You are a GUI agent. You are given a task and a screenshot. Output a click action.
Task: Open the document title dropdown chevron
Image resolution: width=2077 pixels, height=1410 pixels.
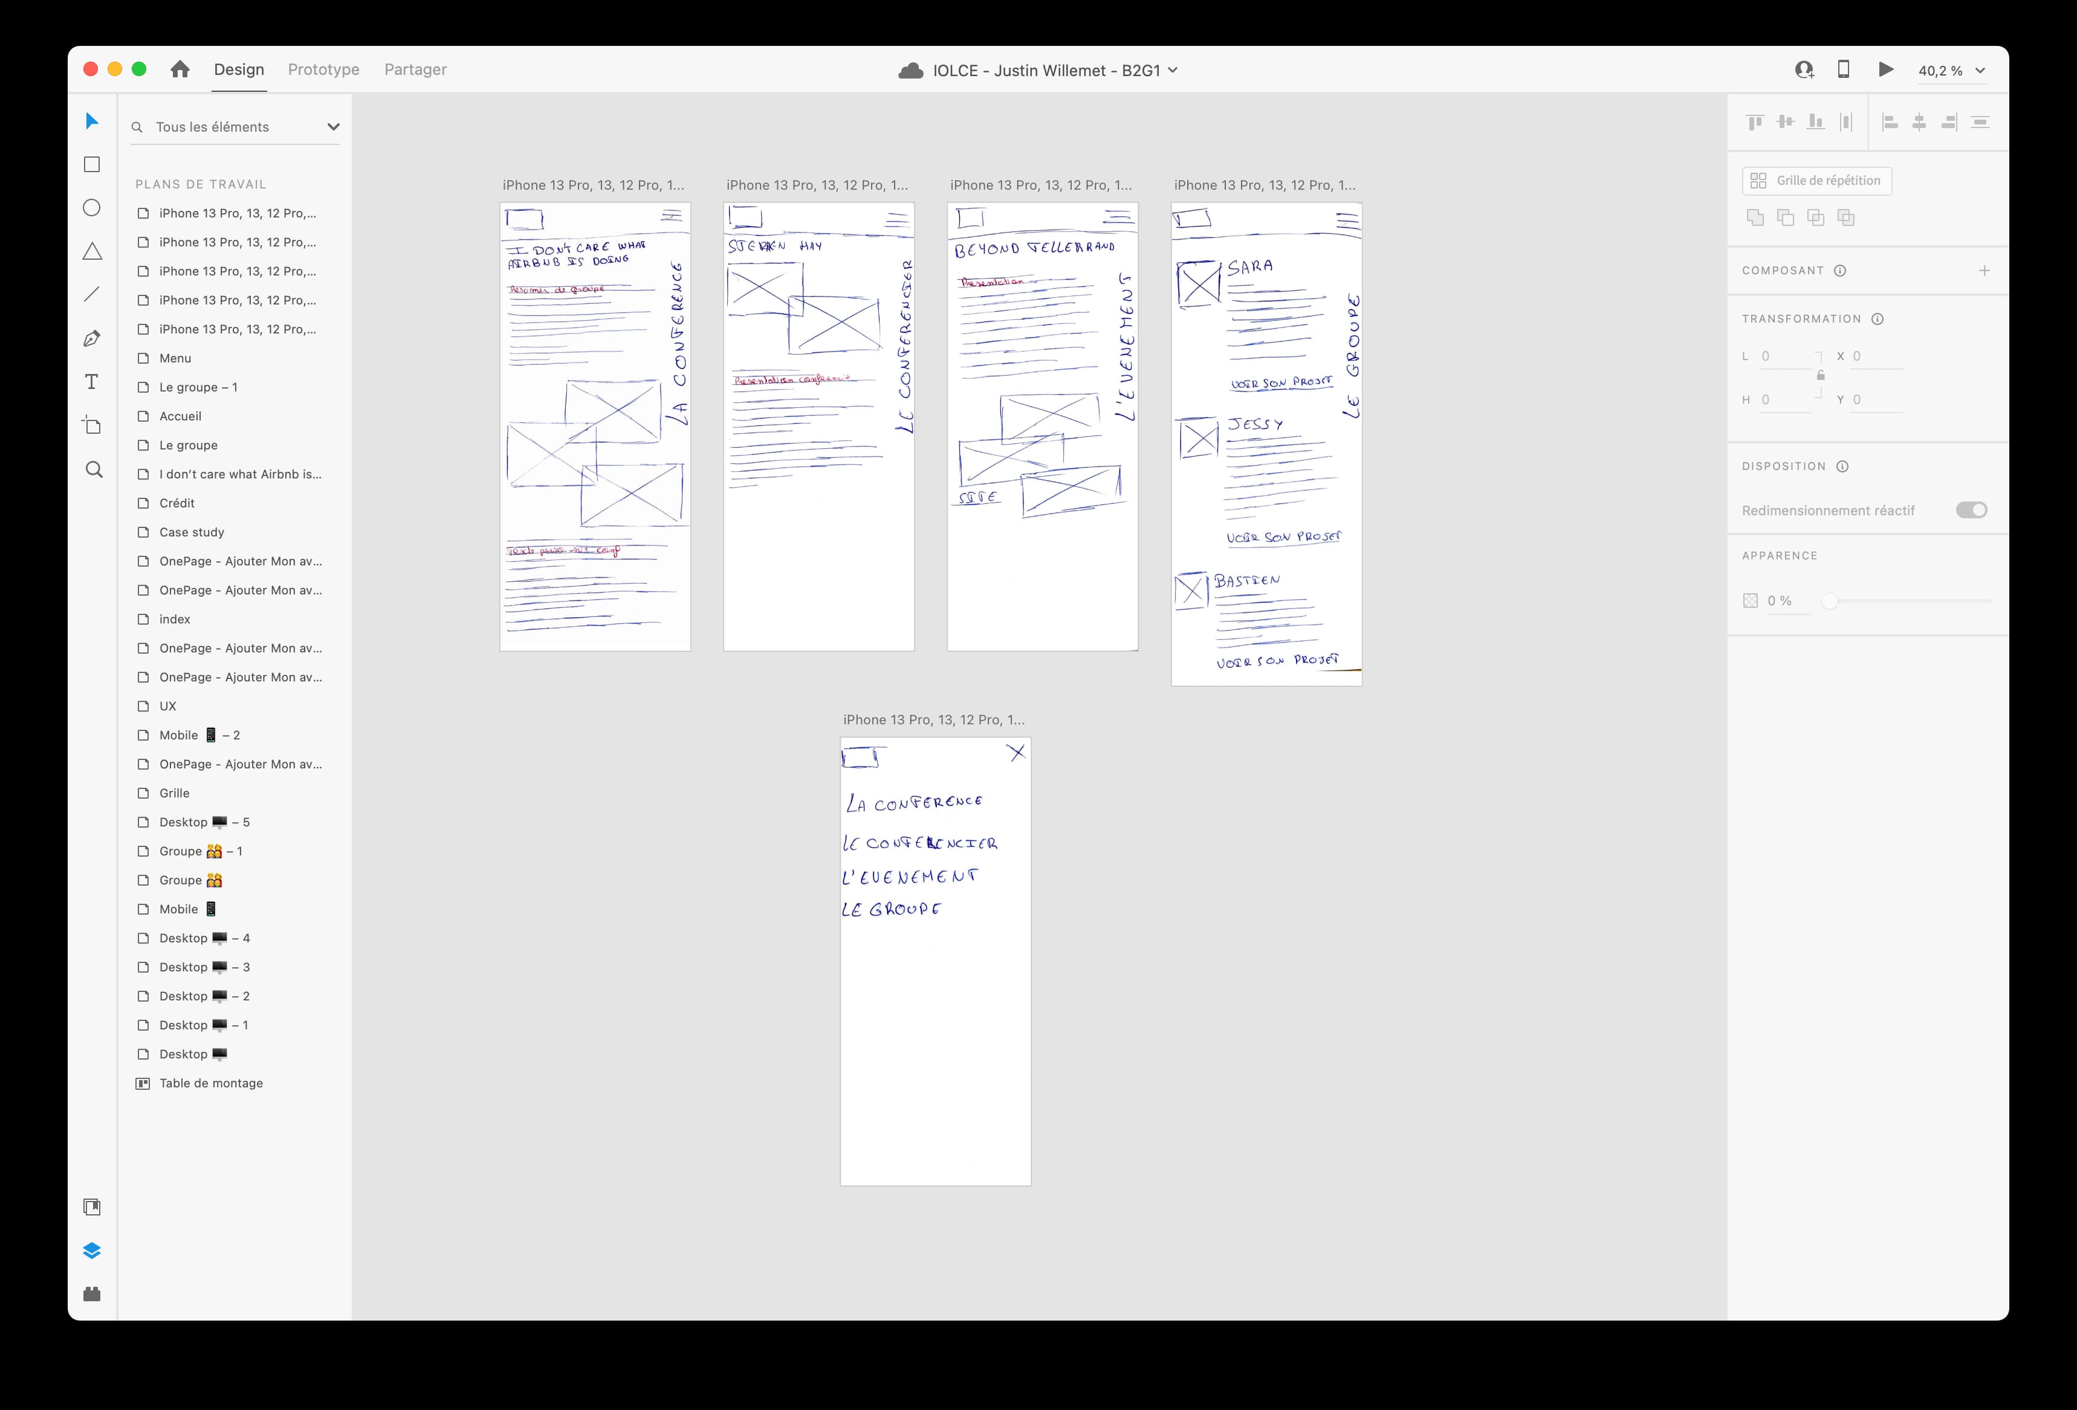click(x=1173, y=69)
